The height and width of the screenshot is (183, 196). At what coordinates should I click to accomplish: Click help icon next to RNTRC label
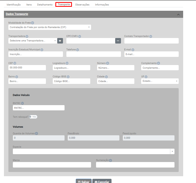click(22, 103)
